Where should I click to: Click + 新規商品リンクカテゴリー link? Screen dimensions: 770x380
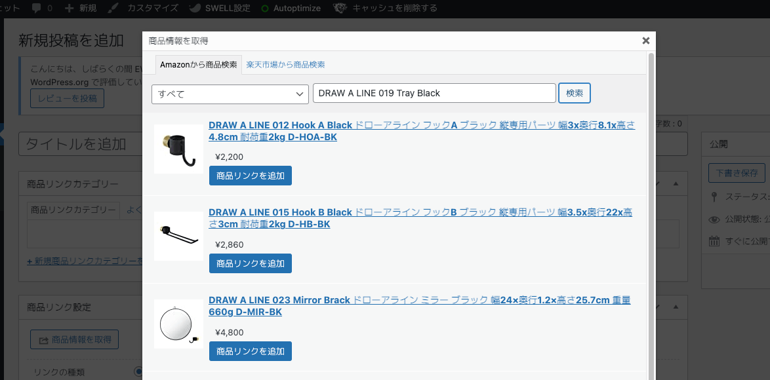(85, 261)
